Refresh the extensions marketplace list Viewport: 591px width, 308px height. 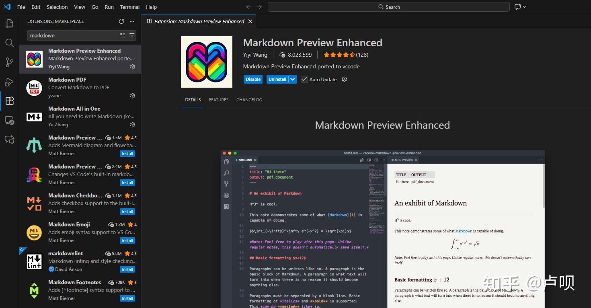[121, 21]
